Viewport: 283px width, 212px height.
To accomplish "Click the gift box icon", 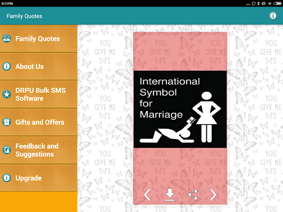I will 7,122.
